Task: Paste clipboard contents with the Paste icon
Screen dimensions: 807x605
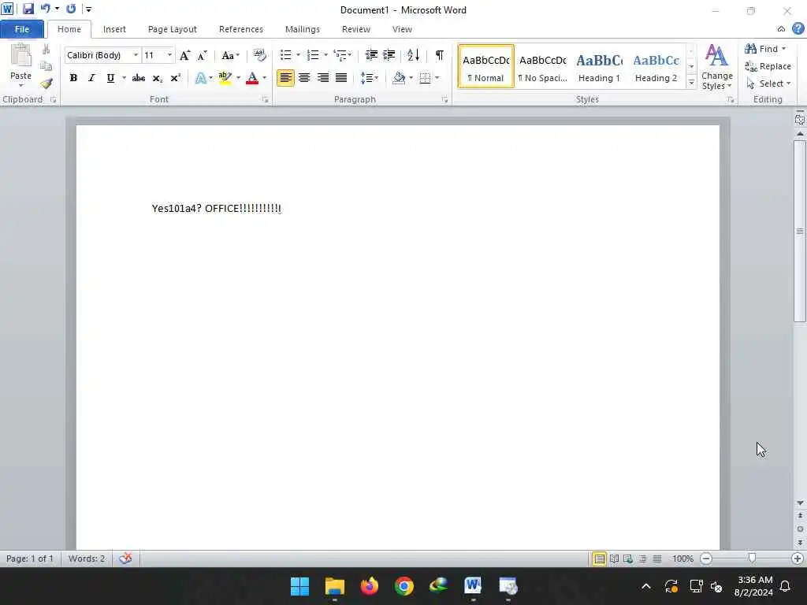Action: 21,56
